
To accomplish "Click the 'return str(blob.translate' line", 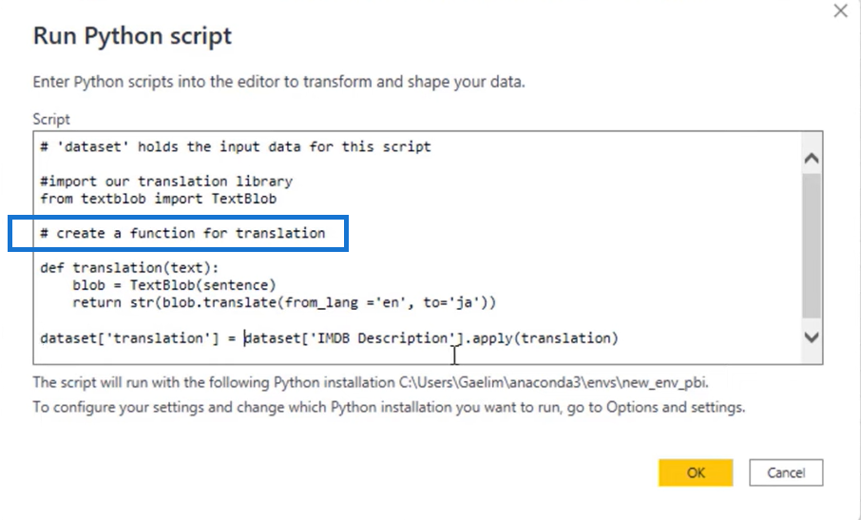I will (284, 302).
